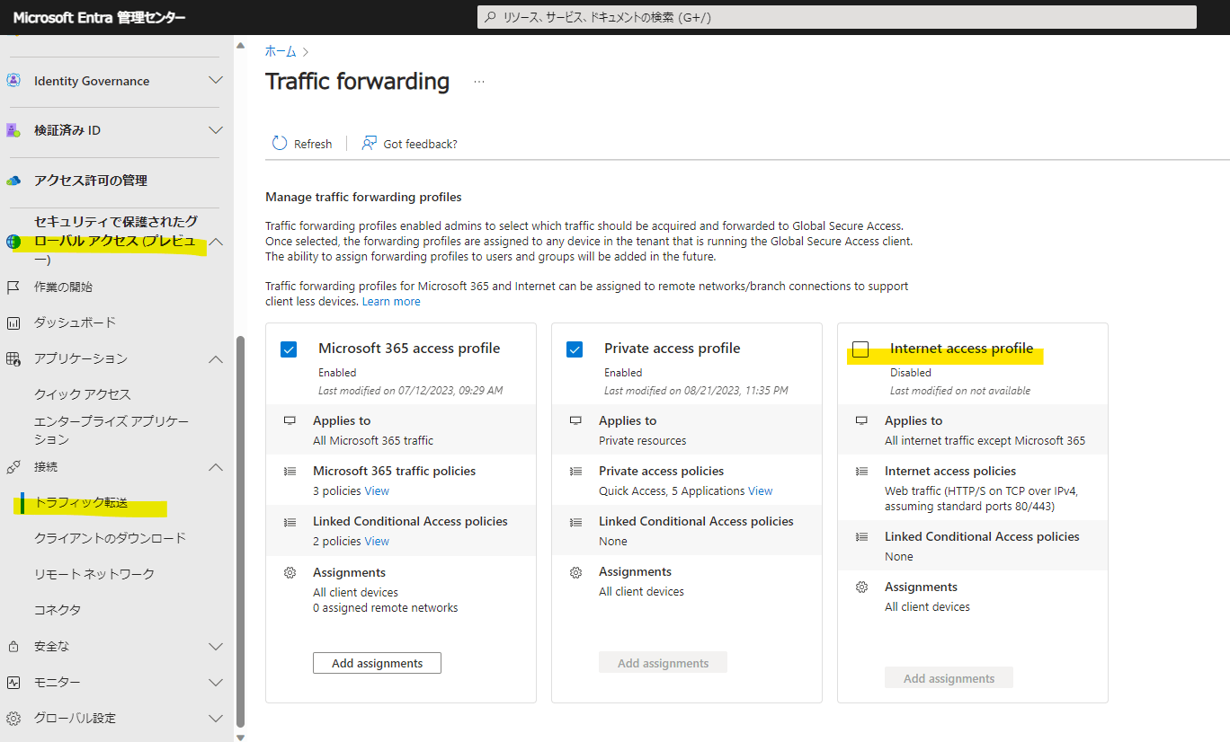Click the Identity Governance sidebar icon
1230x742 pixels.
13,81
